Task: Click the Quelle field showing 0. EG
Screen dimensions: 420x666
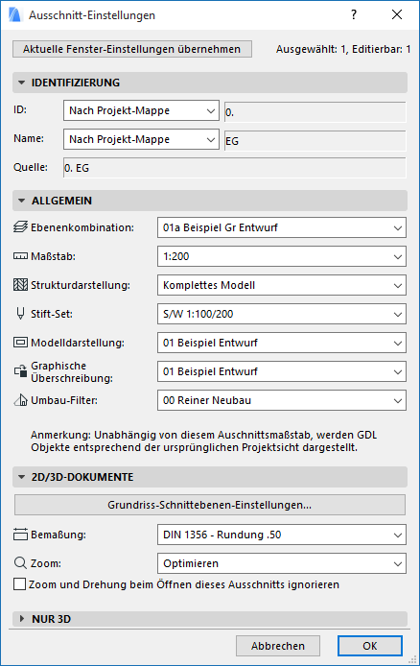Action: pyautogui.click(x=234, y=168)
